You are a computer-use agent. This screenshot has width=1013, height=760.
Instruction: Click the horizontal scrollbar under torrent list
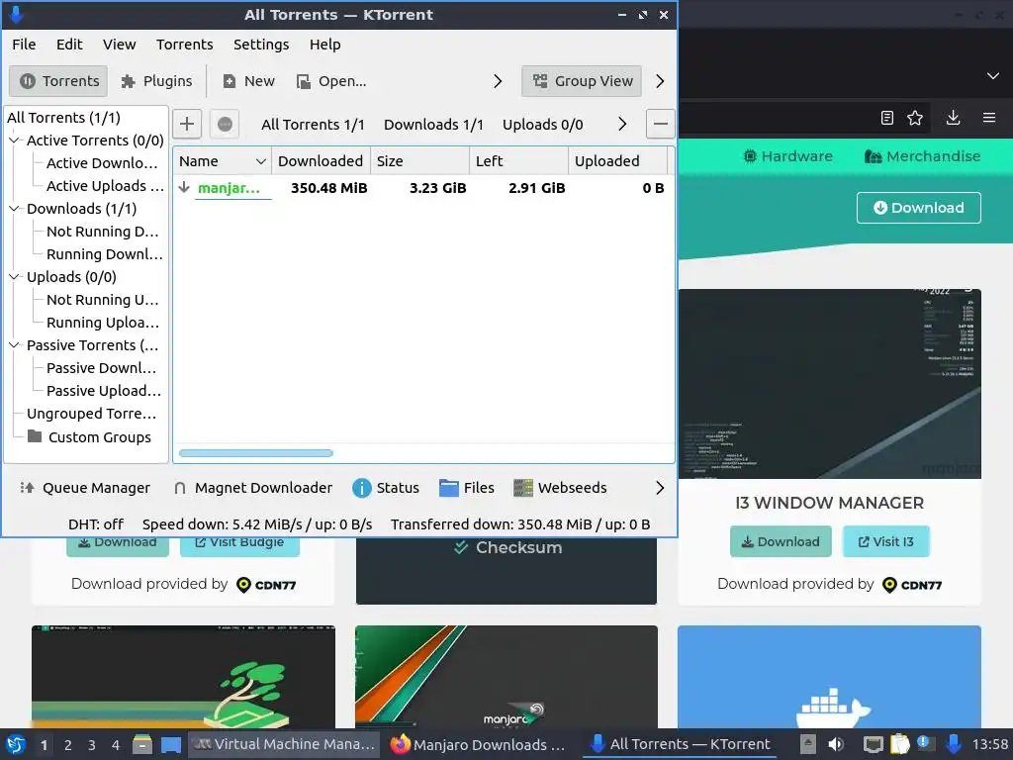tap(256, 453)
